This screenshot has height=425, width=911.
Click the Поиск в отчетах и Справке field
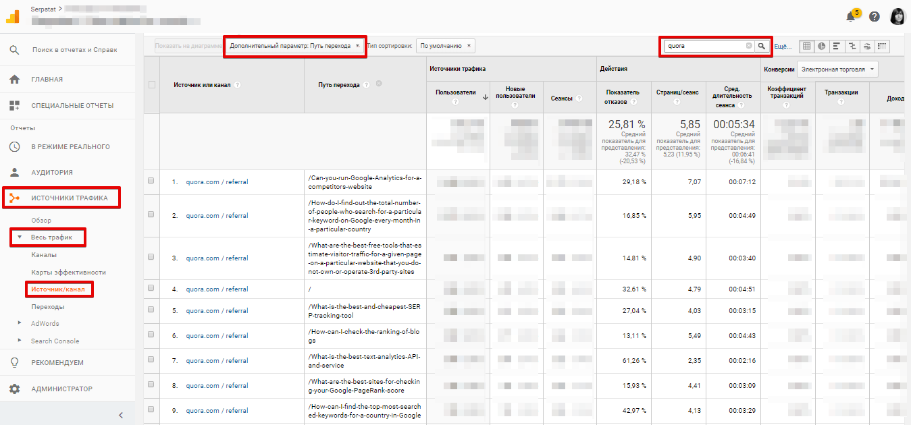pyautogui.click(x=74, y=50)
